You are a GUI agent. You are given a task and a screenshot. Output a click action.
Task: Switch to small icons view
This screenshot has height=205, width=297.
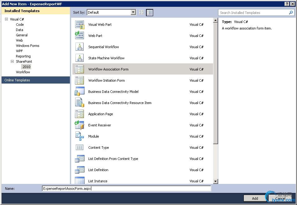141,12
